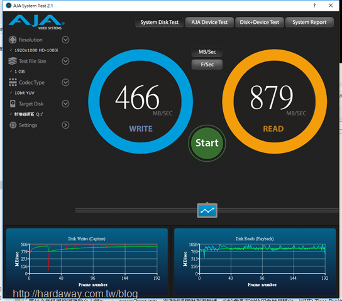Select the Q:/ target disk entry

[x=28, y=114]
